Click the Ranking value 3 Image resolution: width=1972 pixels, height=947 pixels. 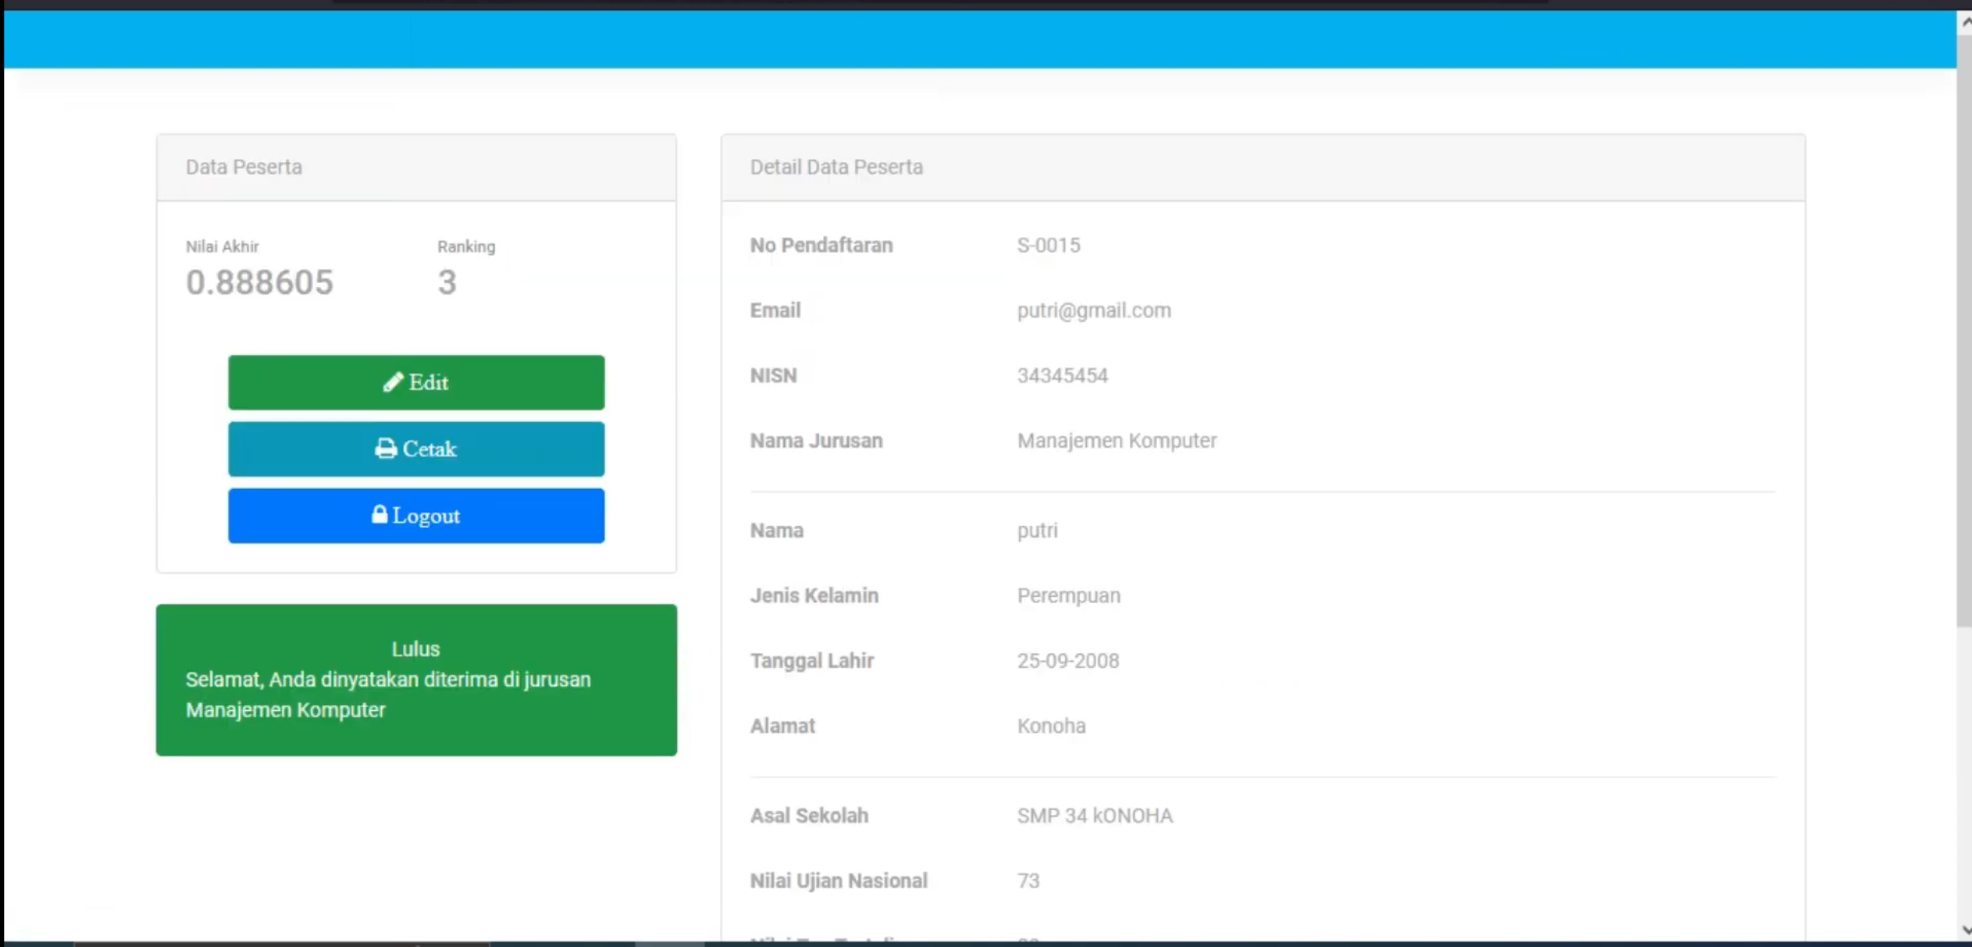pos(447,282)
